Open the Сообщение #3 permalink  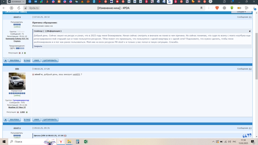point(250,128)
